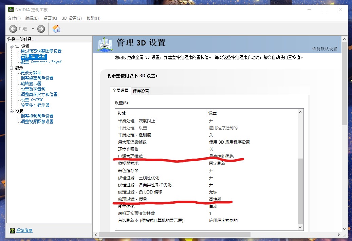Click settings list scroll-up arrow
This screenshot has height=241, width=352.
pyautogui.click(x=300, y=112)
